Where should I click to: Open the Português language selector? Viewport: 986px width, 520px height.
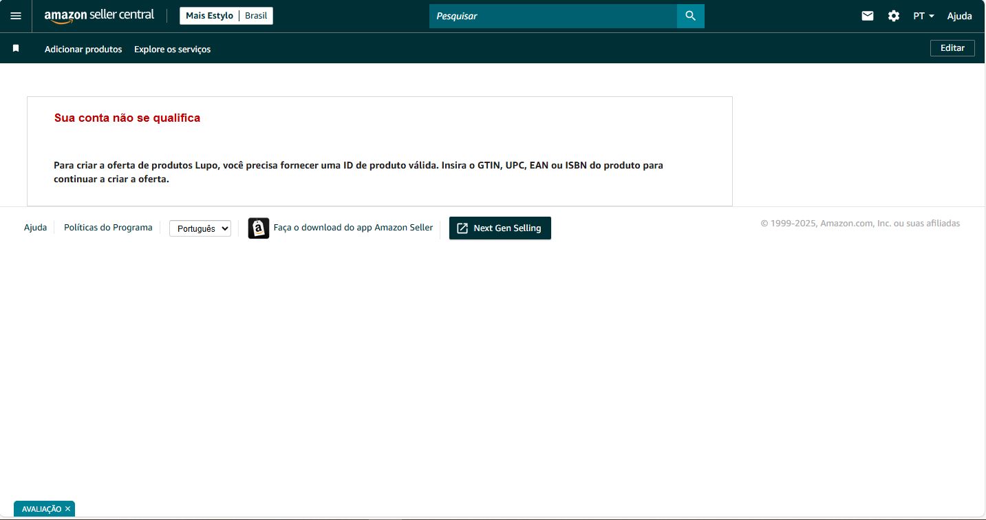coord(200,228)
